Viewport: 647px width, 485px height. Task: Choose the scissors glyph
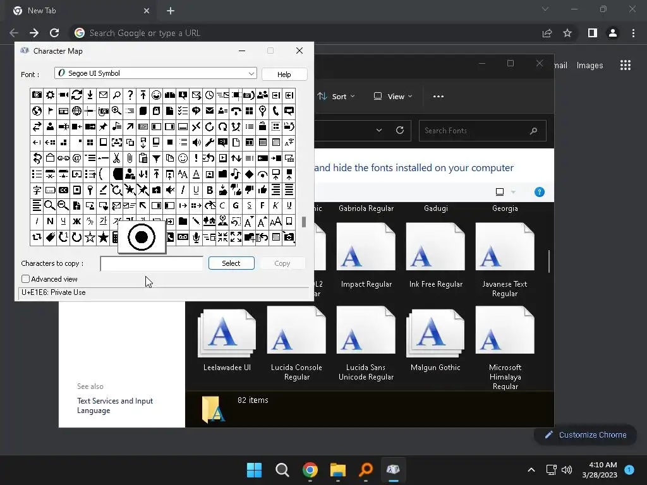tap(116, 158)
